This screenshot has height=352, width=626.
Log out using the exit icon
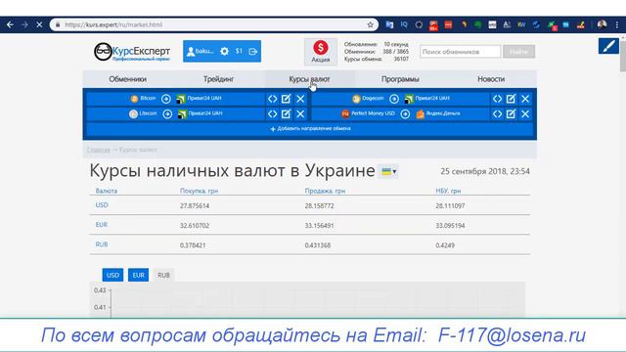click(252, 51)
